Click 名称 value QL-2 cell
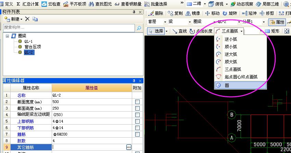 point(92,95)
